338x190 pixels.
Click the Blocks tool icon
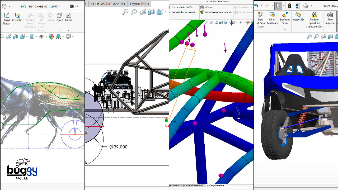pyautogui.click(x=68, y=15)
